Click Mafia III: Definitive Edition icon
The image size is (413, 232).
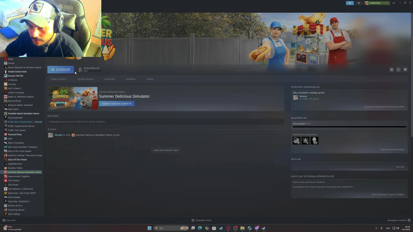[5, 97]
